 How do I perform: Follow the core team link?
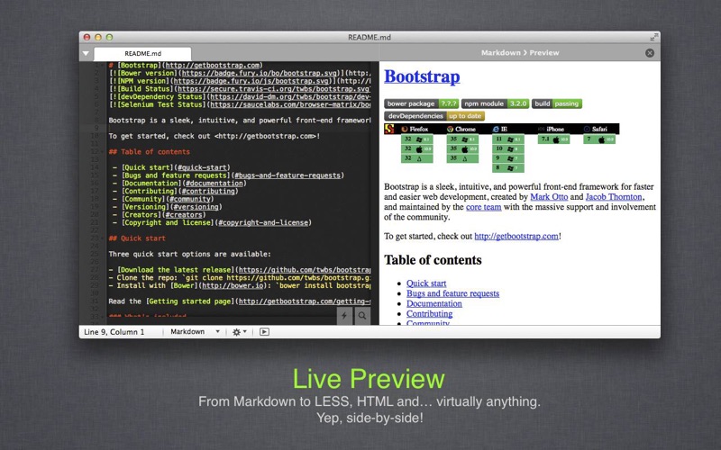click(x=484, y=207)
